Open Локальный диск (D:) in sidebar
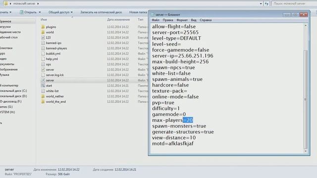317x178 pixels. point(13,96)
